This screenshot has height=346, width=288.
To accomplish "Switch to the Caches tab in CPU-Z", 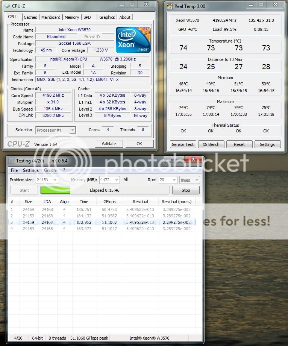I will coord(30,17).
